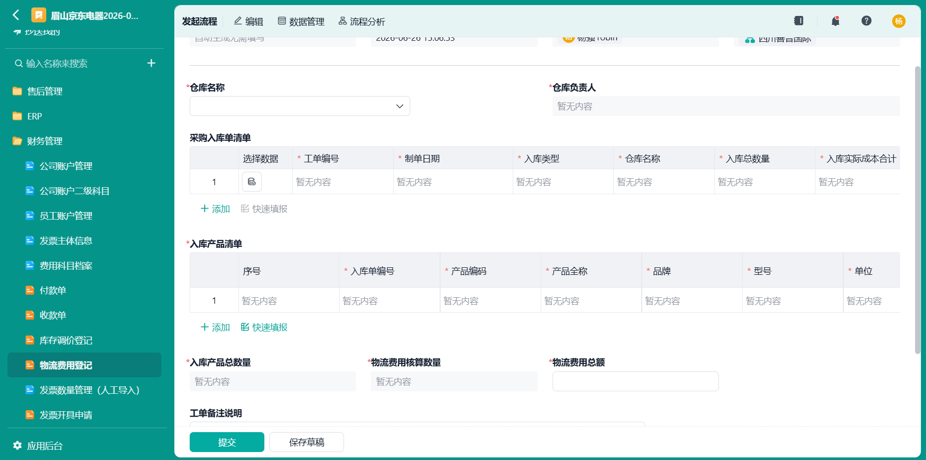This screenshot has width=926, height=460.
Task: Click the 仓库负责人 field
Action: tap(726, 106)
